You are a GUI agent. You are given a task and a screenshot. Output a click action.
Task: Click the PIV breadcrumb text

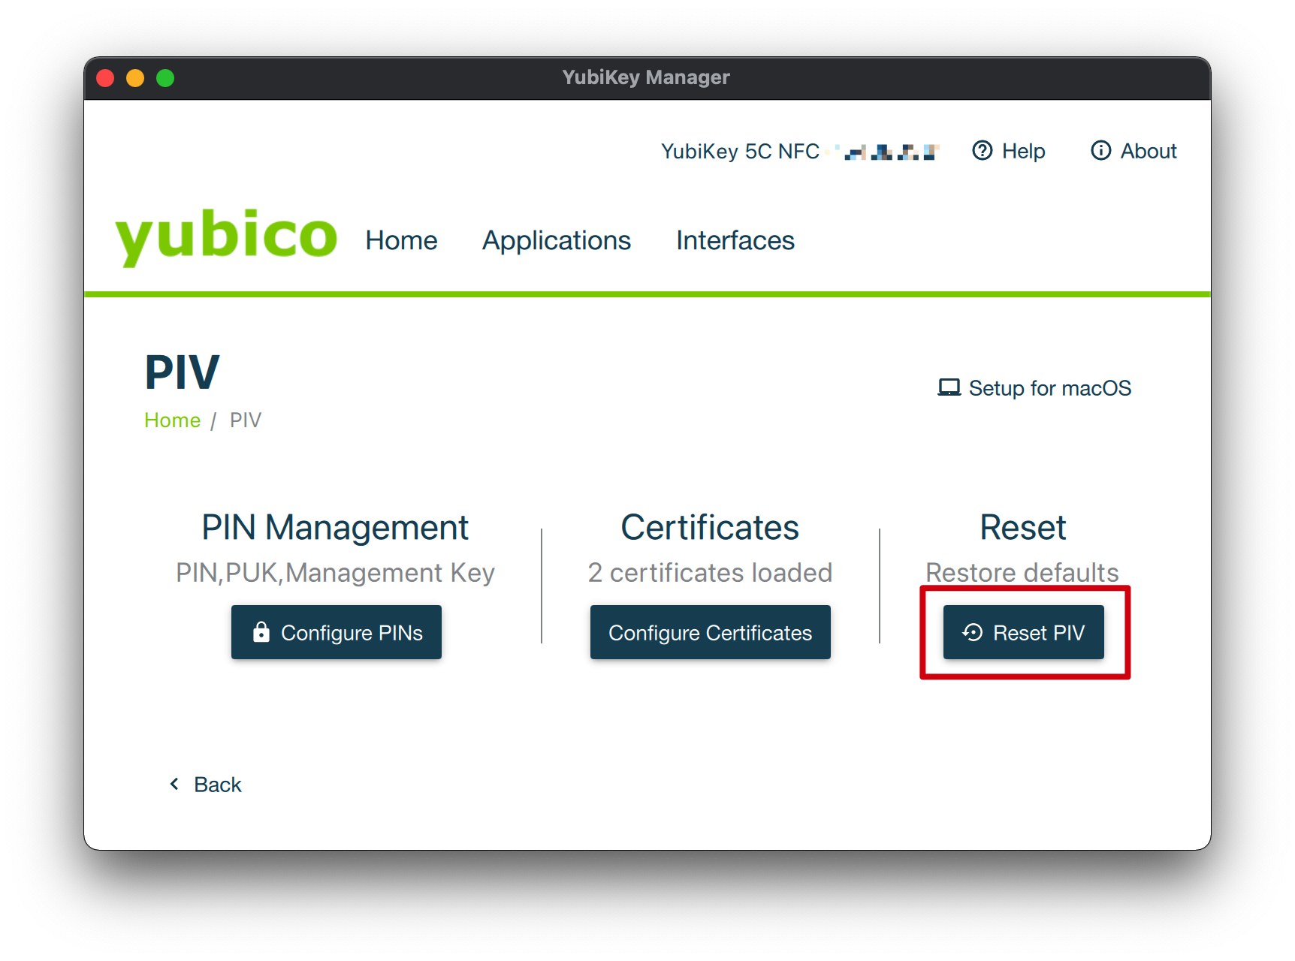point(246,420)
